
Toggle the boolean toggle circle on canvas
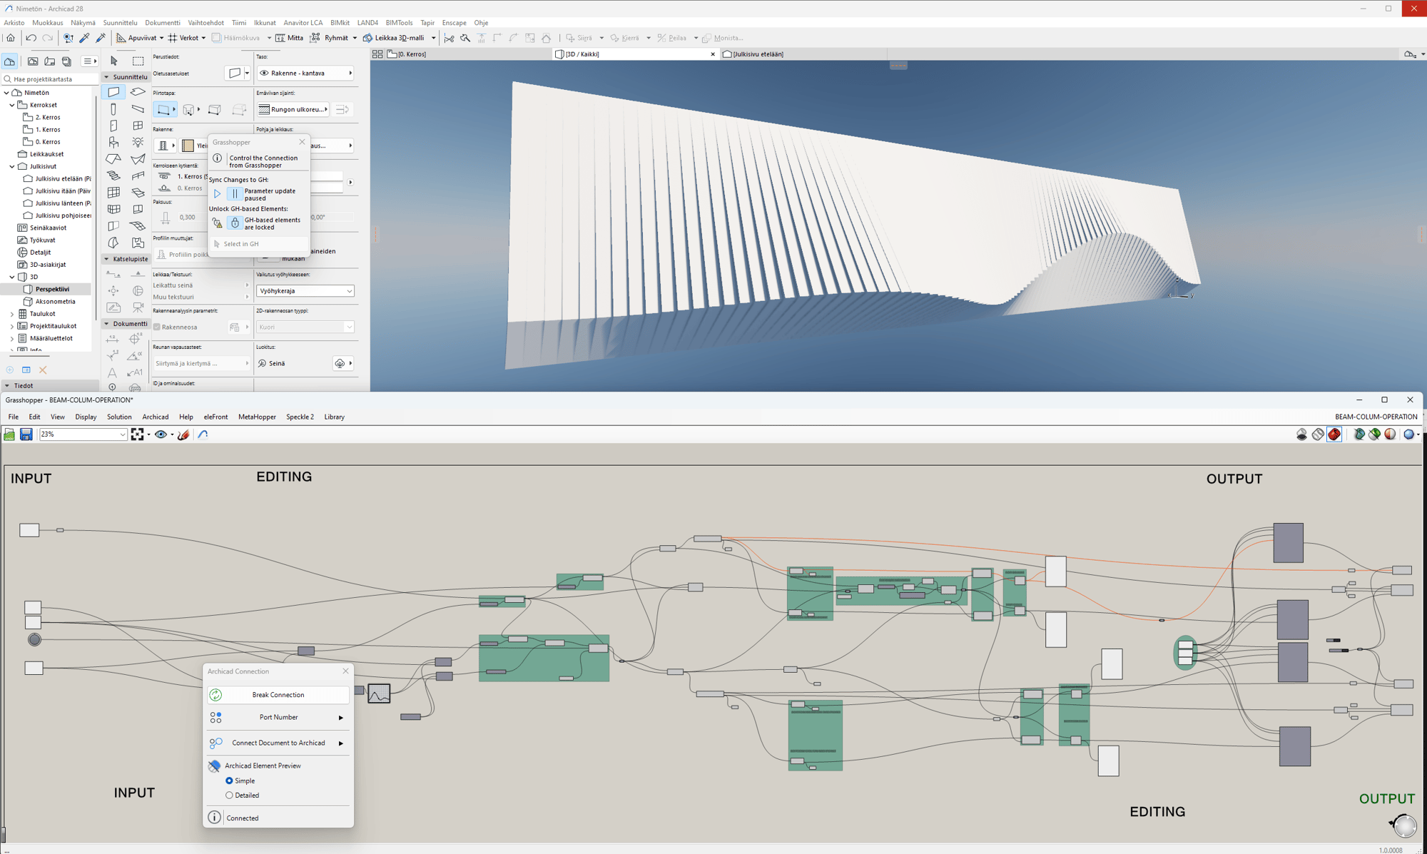point(34,640)
